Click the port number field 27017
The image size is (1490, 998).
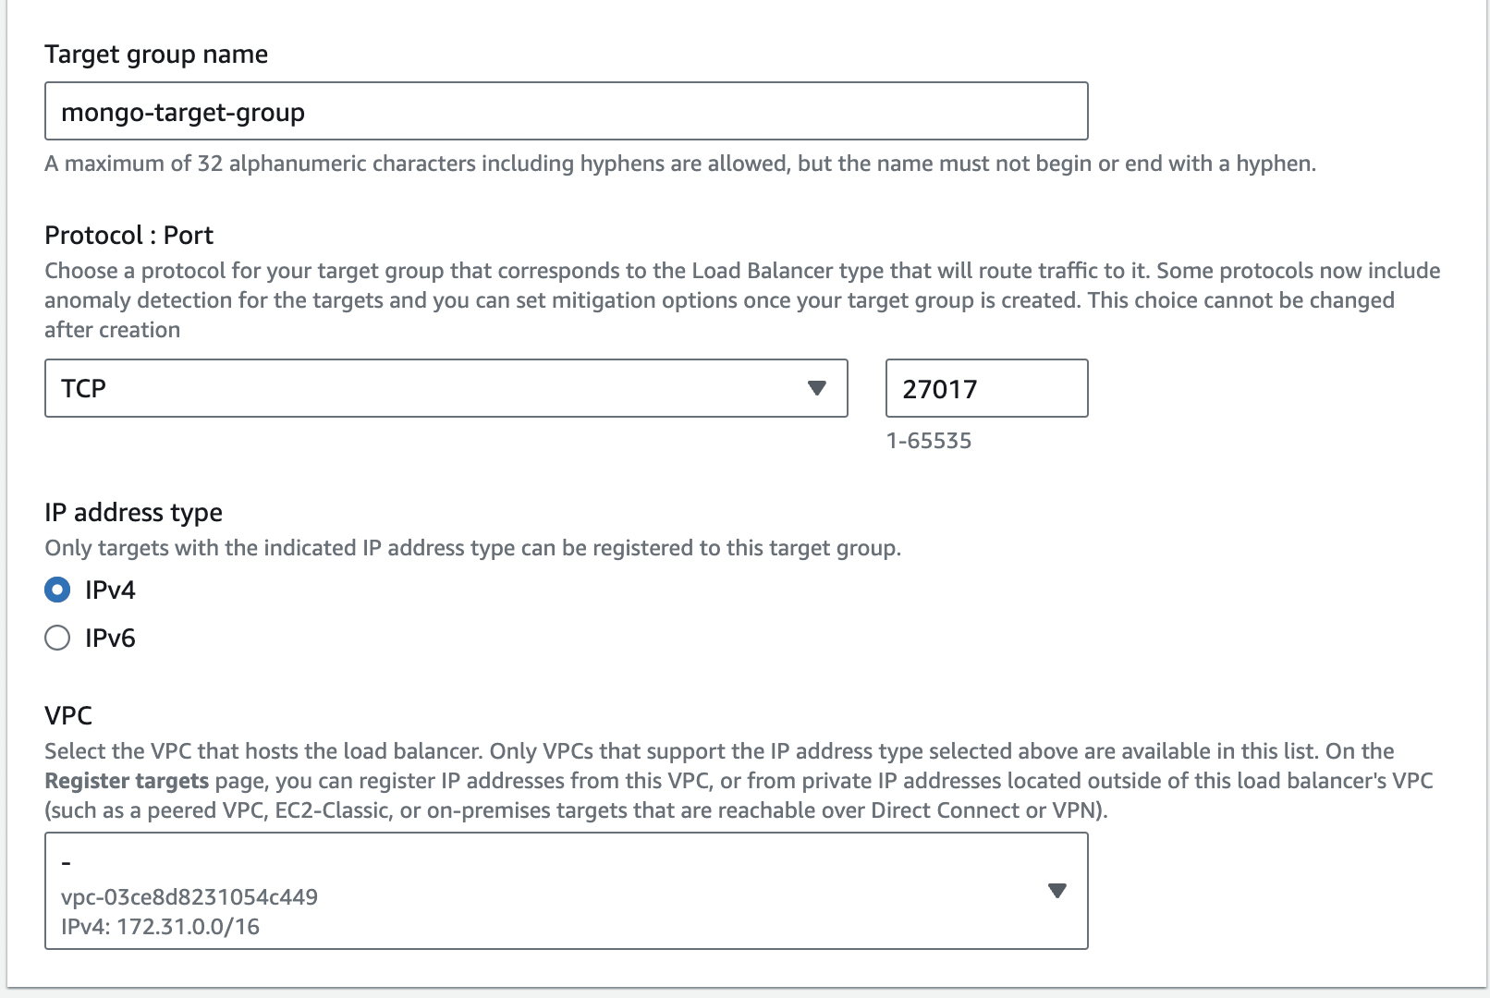pos(985,388)
